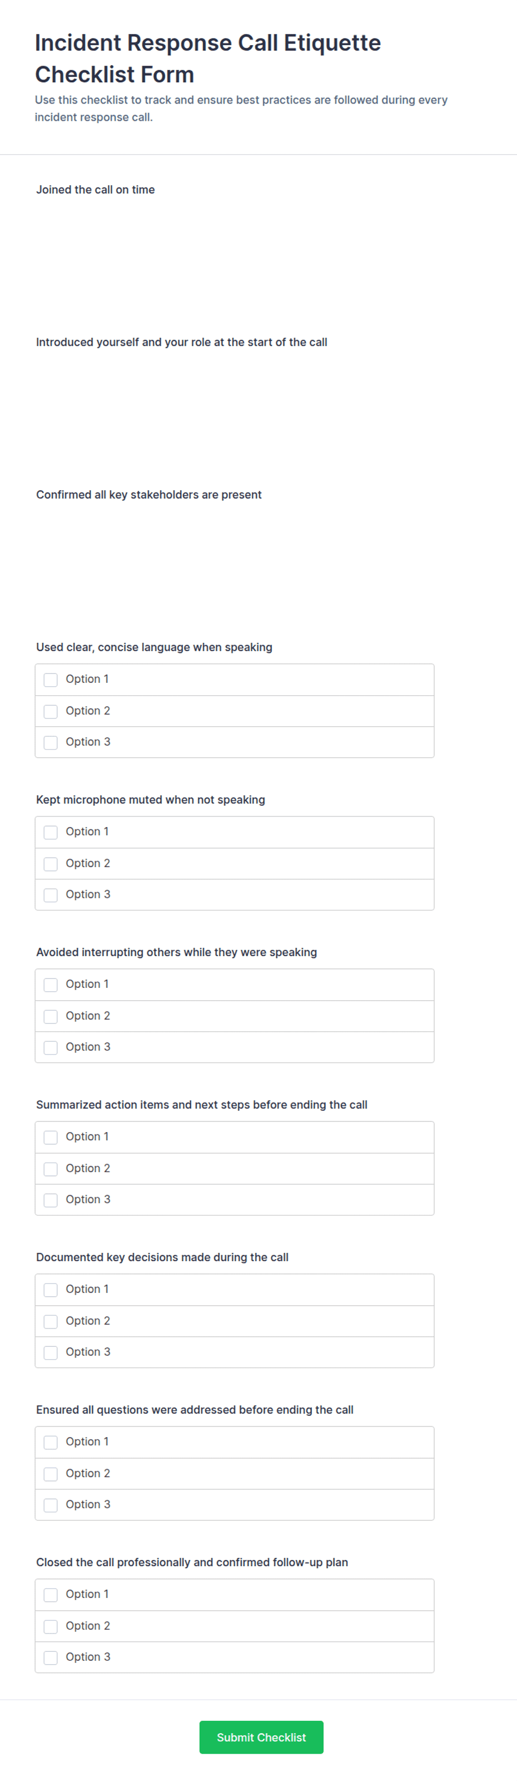Image resolution: width=517 pixels, height=1781 pixels.
Task: Check Option 1 under clear, concise language
Action: [x=51, y=680]
